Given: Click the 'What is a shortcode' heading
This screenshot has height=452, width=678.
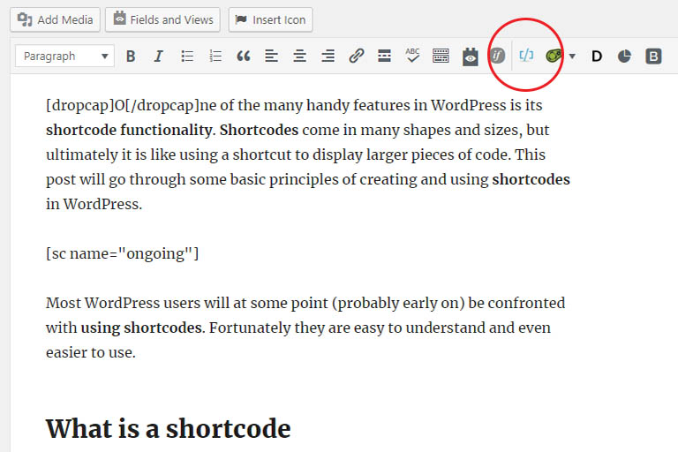Looking at the screenshot, I should [x=169, y=429].
